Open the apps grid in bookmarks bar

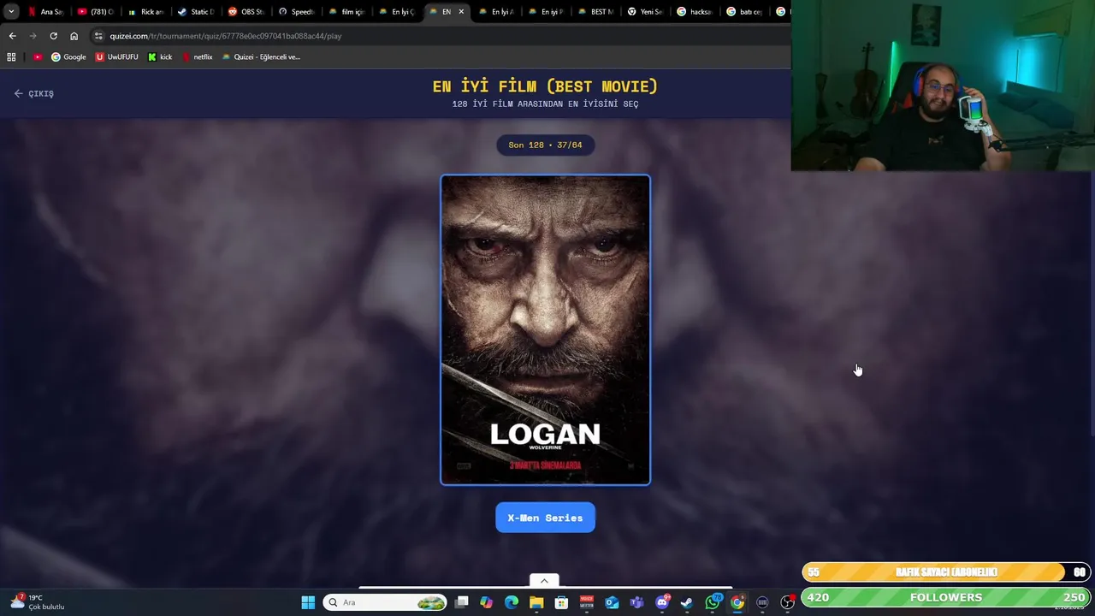[x=11, y=57]
